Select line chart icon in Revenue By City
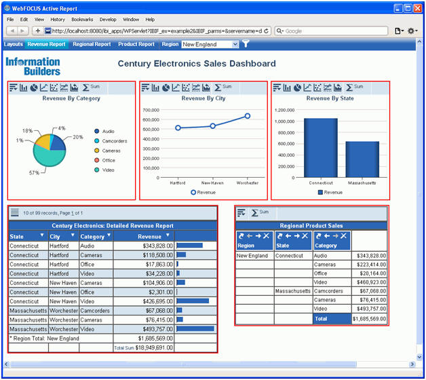The image size is (426, 380). (176, 88)
